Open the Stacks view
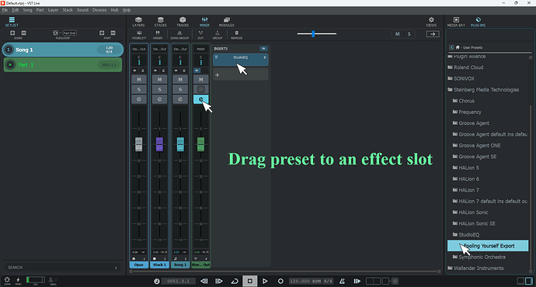 pos(160,22)
